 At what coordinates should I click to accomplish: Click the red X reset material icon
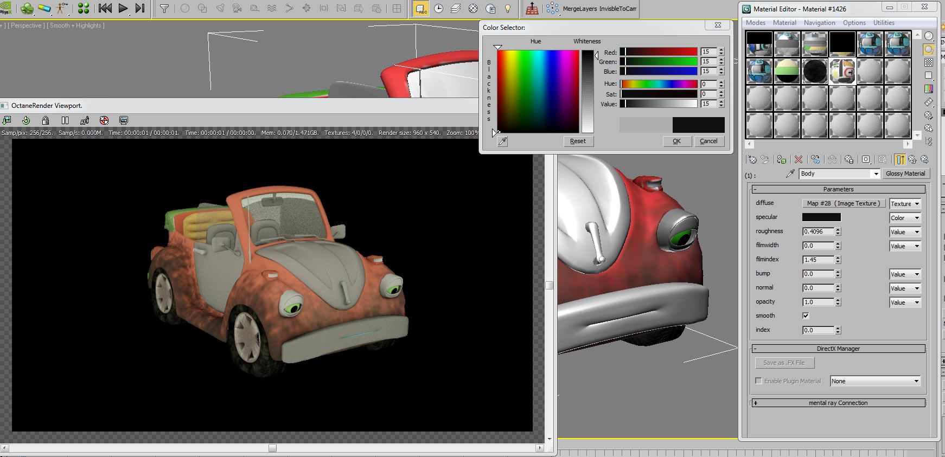[x=798, y=159]
